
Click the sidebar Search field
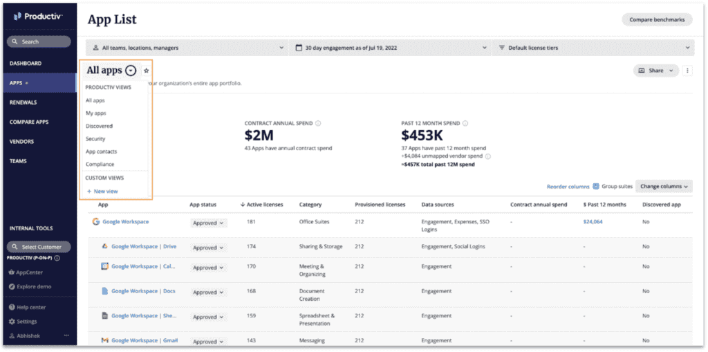click(x=39, y=41)
